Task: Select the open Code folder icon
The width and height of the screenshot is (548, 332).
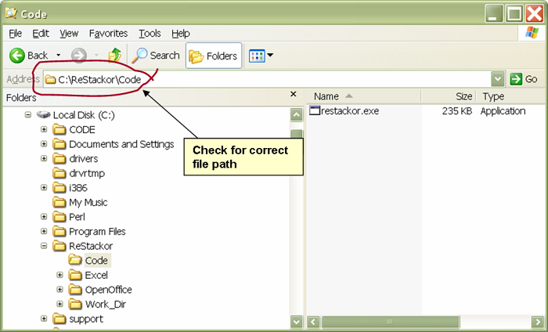Action: pos(75,260)
